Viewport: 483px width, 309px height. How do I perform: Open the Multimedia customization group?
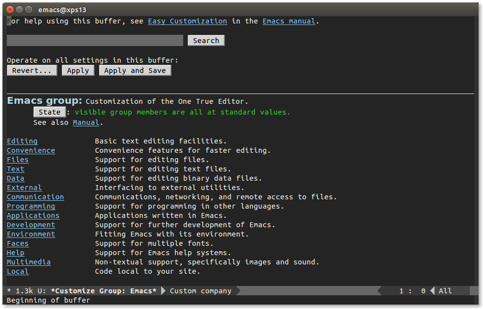29,262
